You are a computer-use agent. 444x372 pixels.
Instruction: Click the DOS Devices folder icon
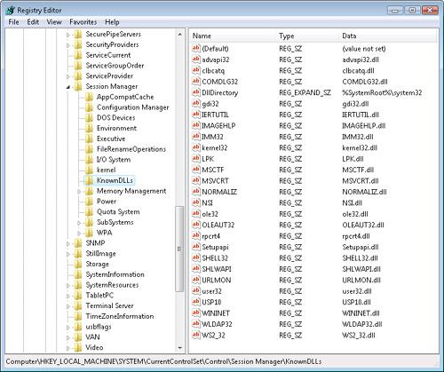click(89, 118)
